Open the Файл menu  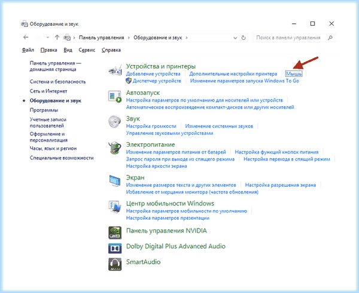click(28, 50)
